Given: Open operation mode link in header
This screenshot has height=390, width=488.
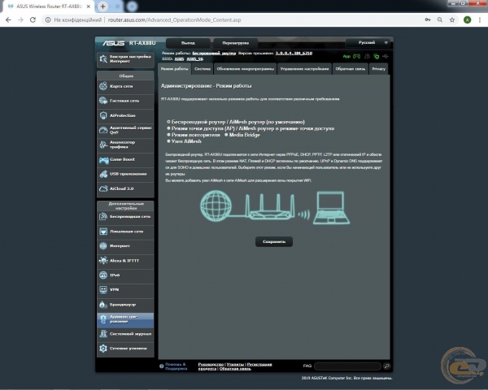Looking at the screenshot, I should (214, 53).
